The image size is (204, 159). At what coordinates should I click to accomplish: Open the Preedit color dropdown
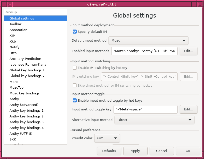107,138
